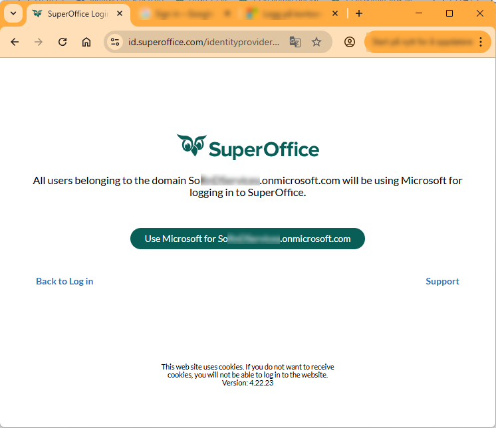Bookmark this page with the star
The width and height of the screenshot is (496, 428).
click(x=316, y=42)
